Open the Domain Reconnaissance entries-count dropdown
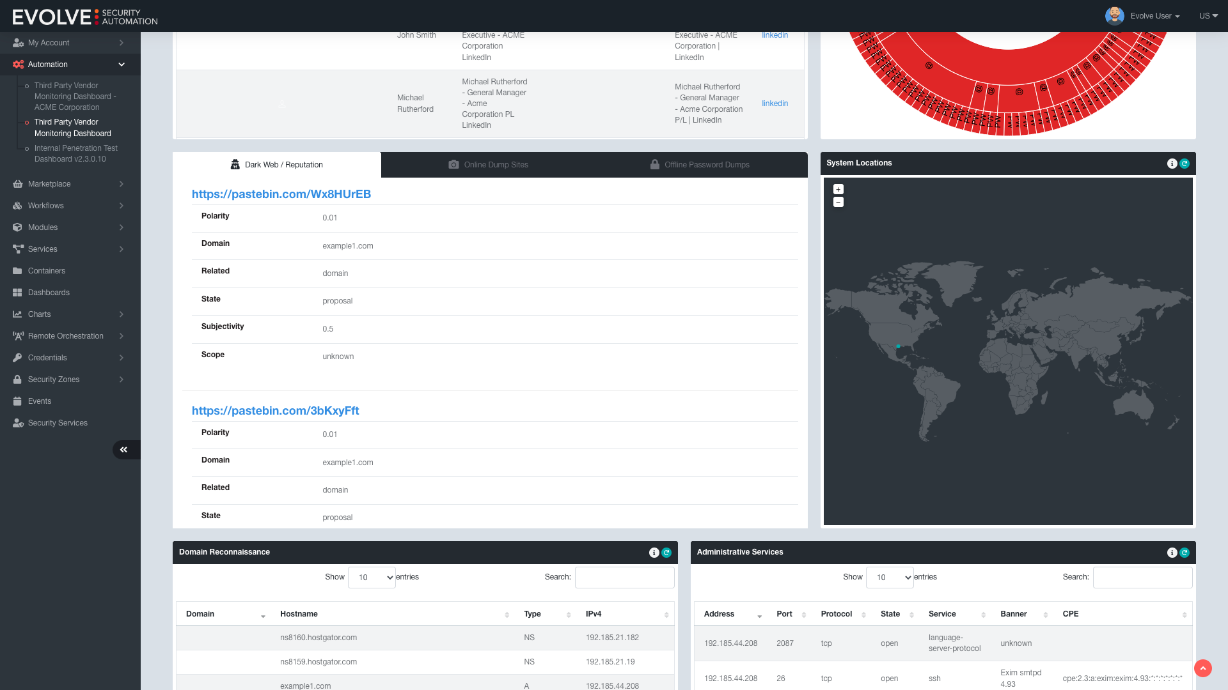 point(372,578)
